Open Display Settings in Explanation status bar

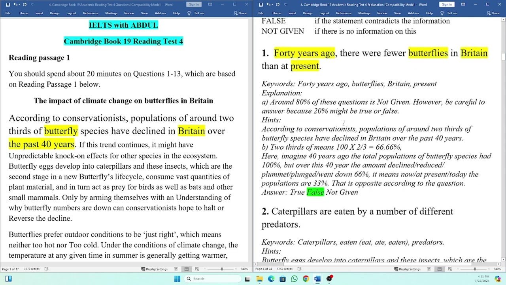(x=407, y=269)
